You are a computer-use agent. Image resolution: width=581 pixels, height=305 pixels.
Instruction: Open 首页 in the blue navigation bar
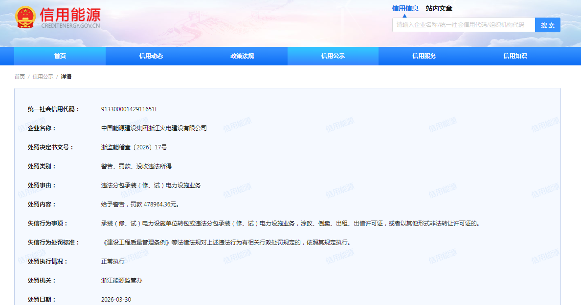pos(60,56)
